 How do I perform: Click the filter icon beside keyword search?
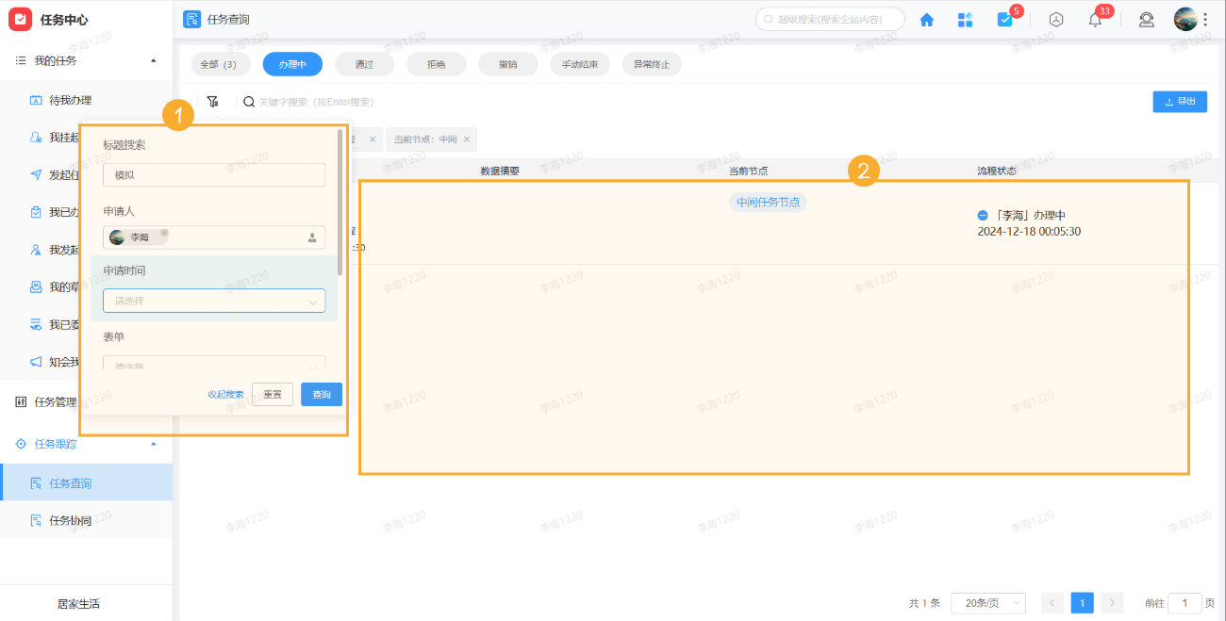click(x=213, y=102)
